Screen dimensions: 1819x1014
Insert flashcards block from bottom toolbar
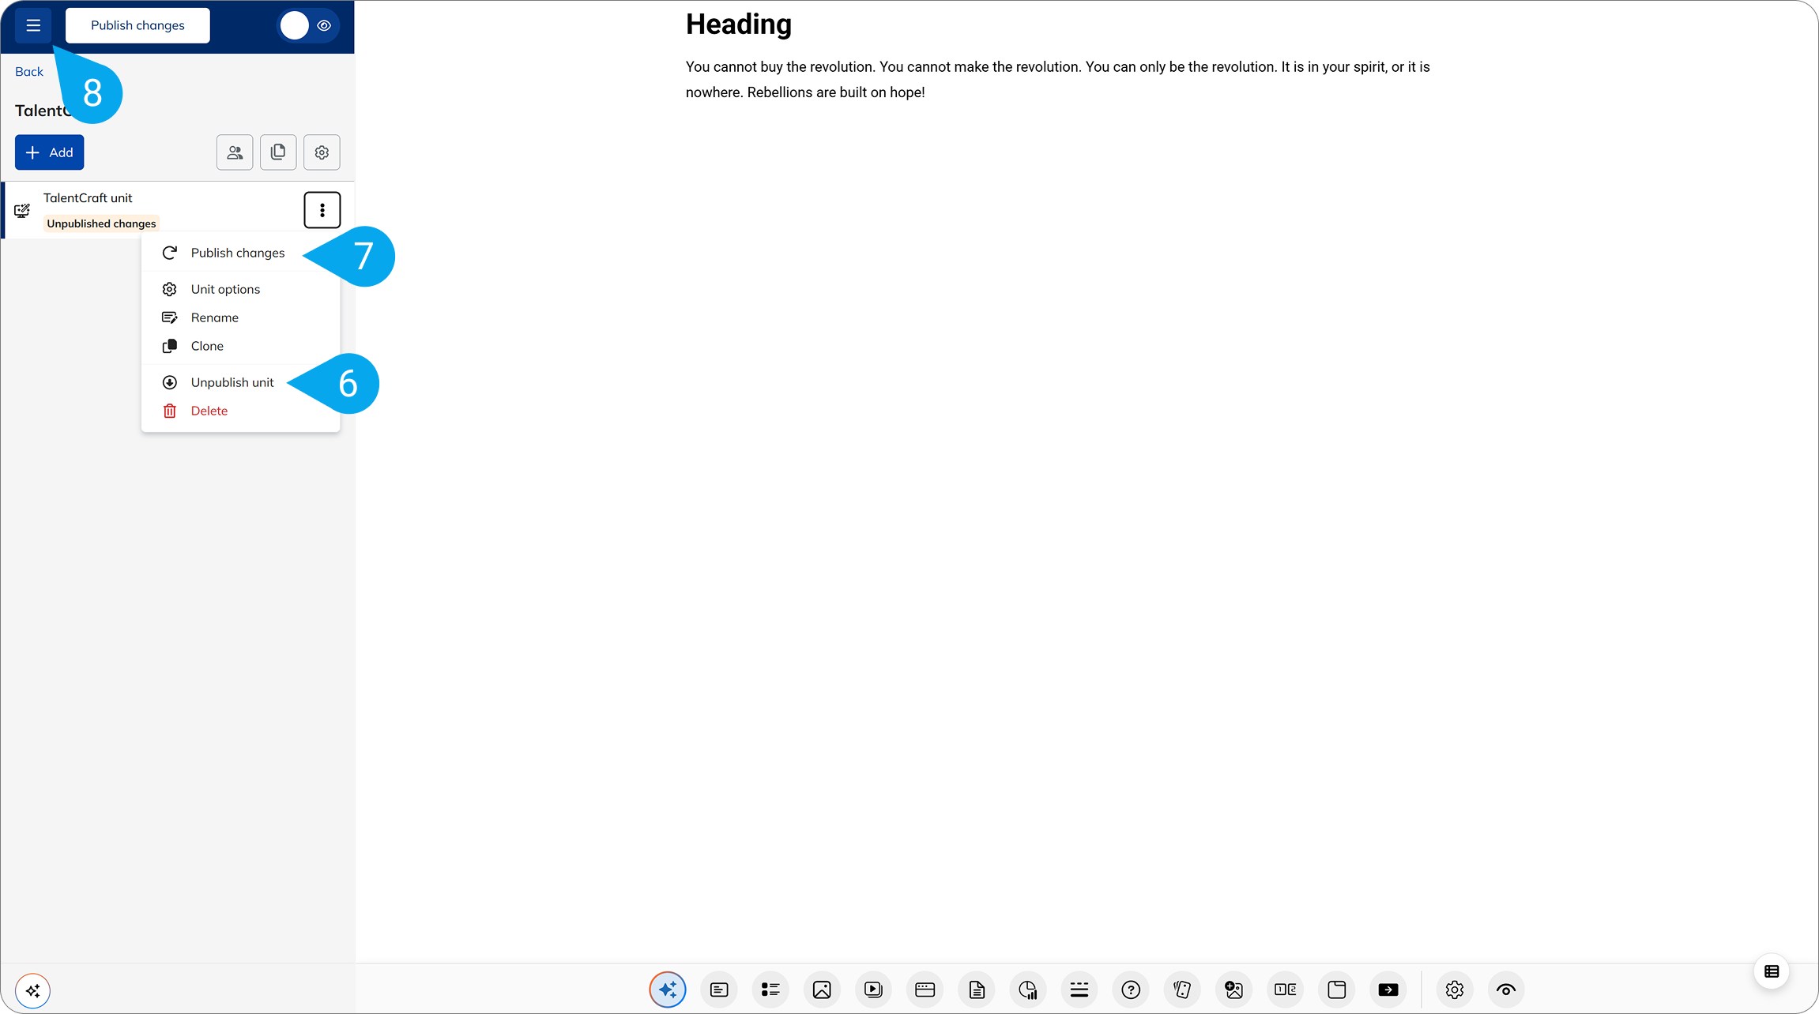(x=1182, y=990)
